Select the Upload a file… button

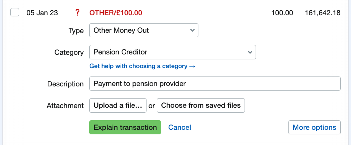118,105
